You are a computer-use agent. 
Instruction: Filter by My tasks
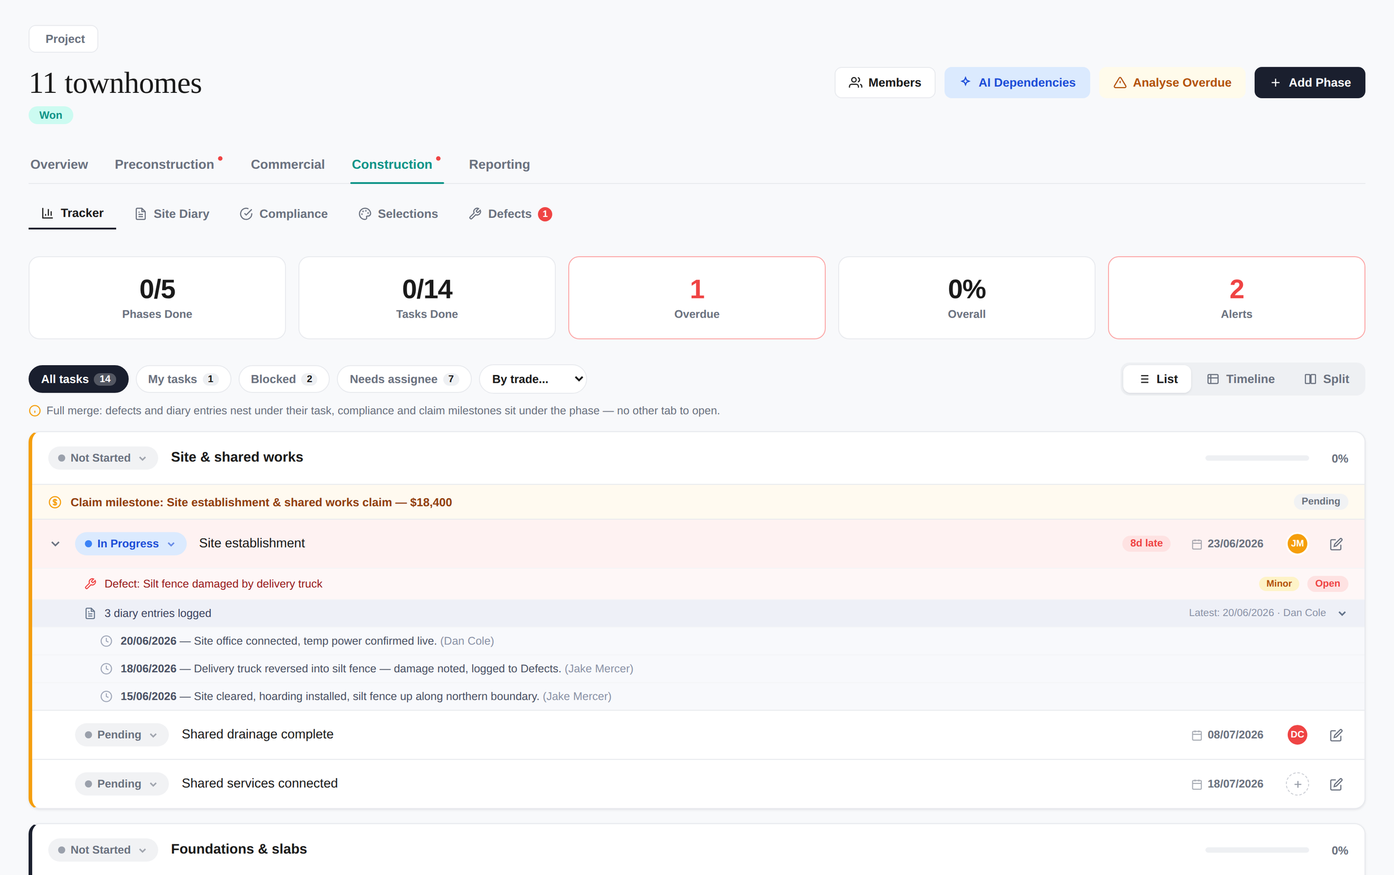point(183,379)
